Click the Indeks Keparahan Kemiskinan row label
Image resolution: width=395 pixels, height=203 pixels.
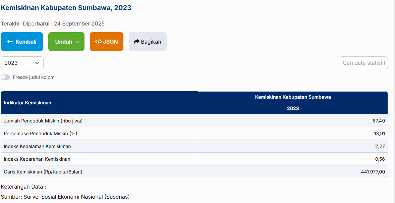point(37,159)
